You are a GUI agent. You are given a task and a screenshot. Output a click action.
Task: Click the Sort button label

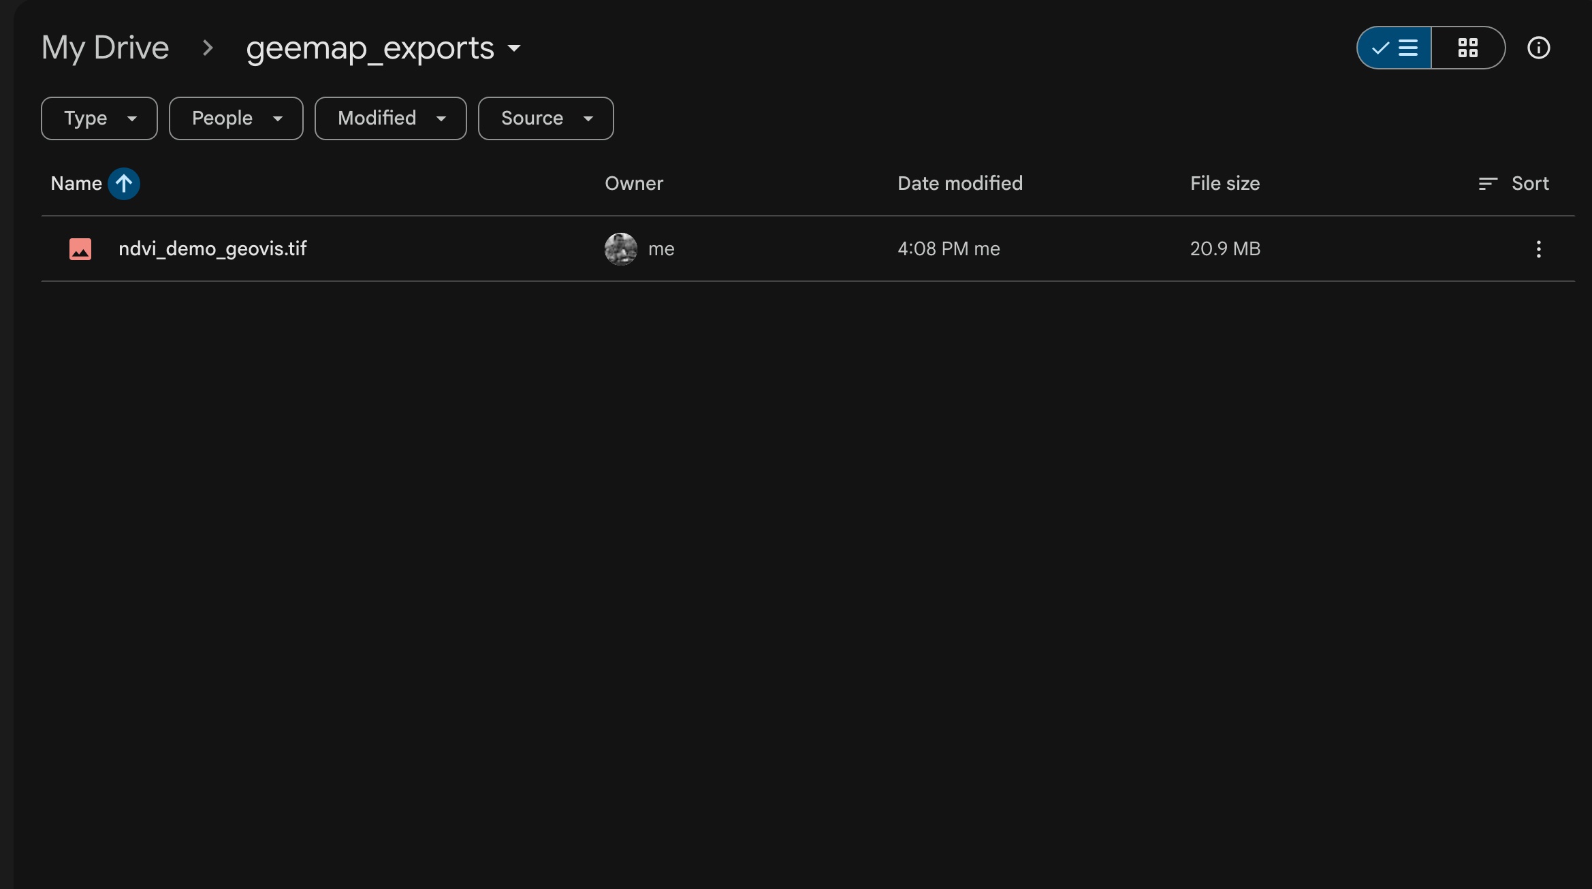[1529, 184]
